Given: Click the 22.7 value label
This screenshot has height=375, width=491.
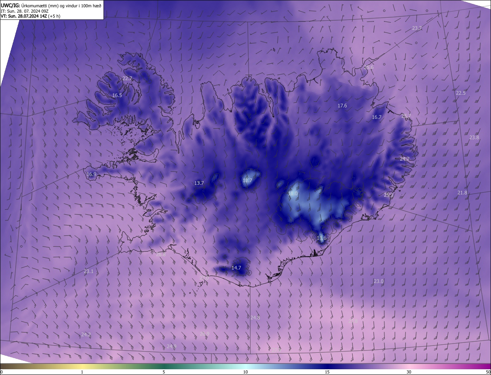Looking at the screenshot, I should click(127, 78).
